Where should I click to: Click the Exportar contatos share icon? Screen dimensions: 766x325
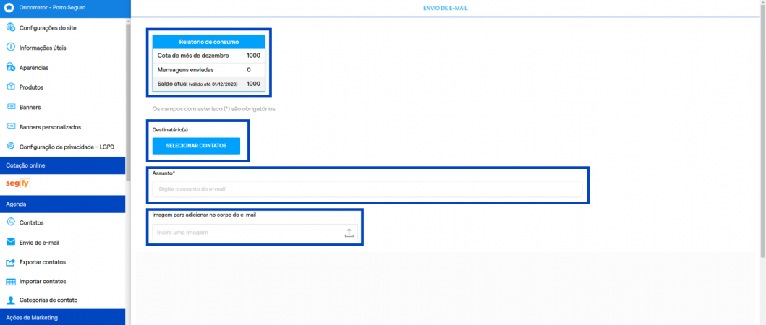tap(11, 262)
